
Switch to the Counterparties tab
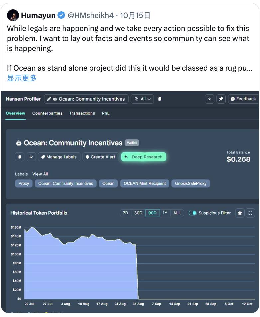pyautogui.click(x=47, y=113)
